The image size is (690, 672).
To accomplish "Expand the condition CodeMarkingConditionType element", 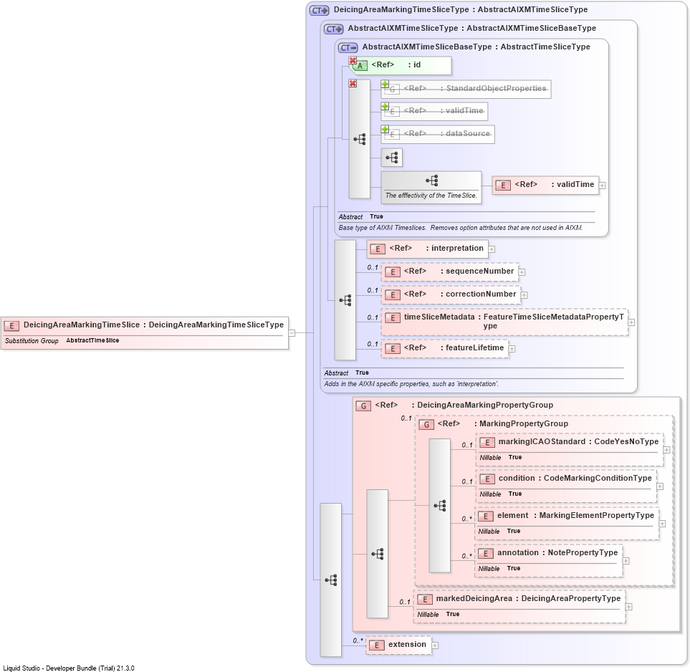I will (660, 486).
